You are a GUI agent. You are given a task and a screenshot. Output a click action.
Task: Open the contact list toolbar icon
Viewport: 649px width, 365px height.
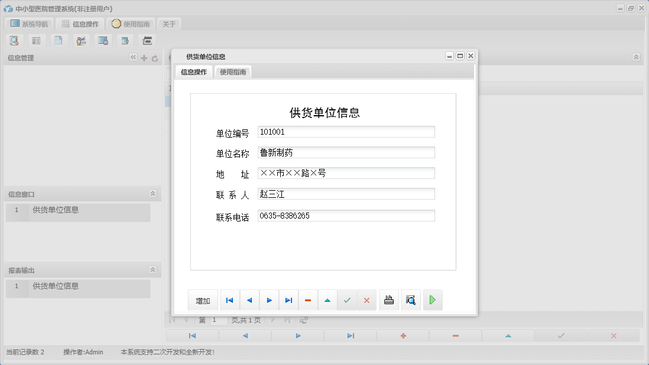pos(36,40)
